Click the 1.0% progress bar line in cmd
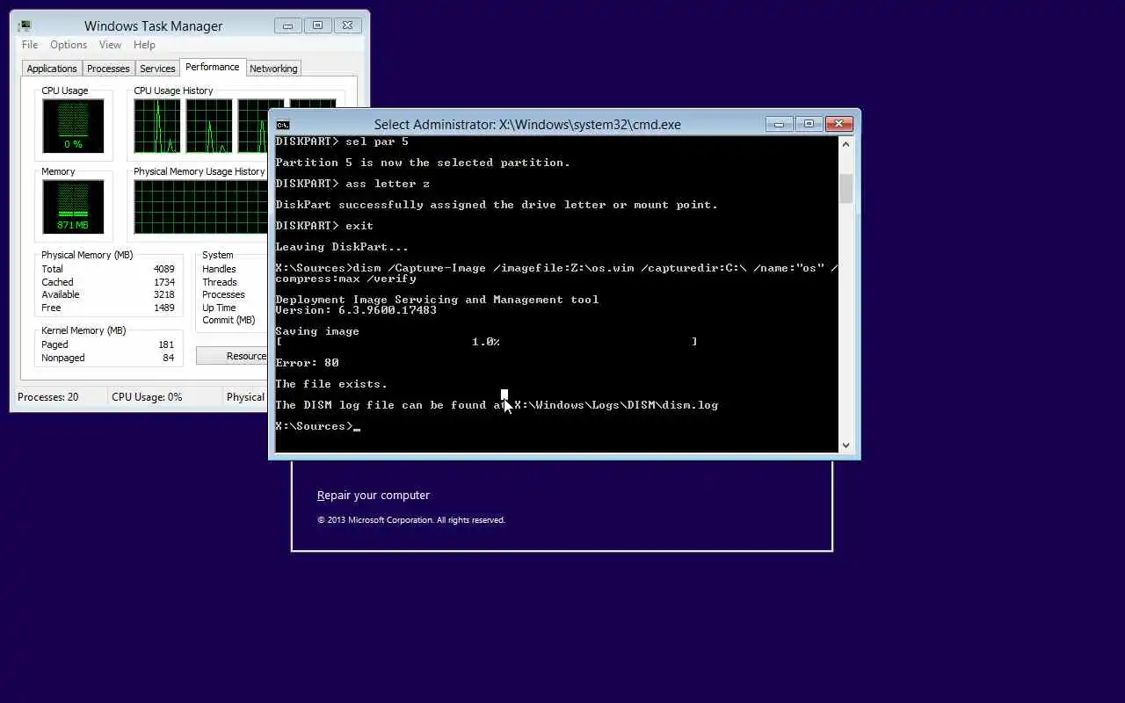 click(x=486, y=342)
